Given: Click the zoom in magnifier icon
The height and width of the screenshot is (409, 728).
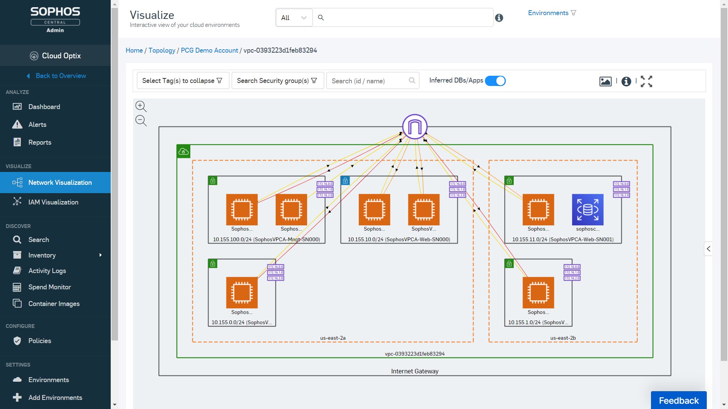Looking at the screenshot, I should (141, 106).
